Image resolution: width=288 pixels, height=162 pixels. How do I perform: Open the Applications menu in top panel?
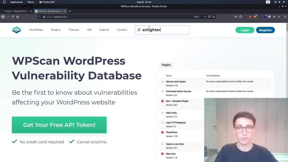pyautogui.click(x=17, y=2)
